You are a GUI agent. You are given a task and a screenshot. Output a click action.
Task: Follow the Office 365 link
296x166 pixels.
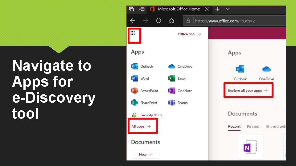[x=189, y=34]
